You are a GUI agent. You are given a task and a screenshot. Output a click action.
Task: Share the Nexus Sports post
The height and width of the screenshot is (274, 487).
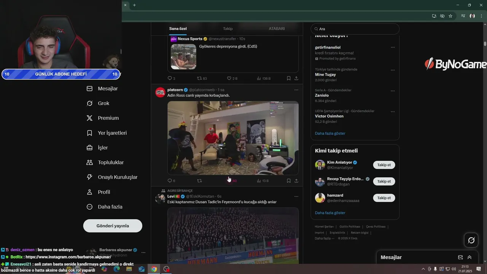pyautogui.click(x=296, y=78)
